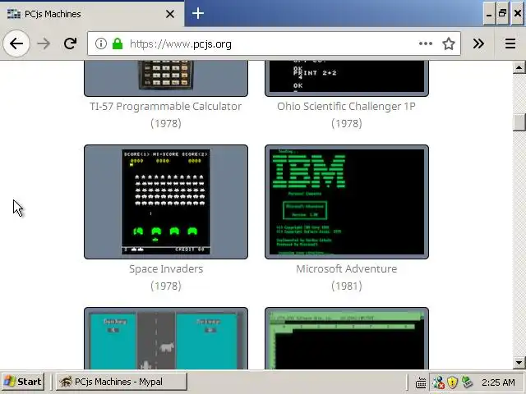Go back with the browser Back arrow
Viewport: 526px width, 394px height.
point(16,44)
